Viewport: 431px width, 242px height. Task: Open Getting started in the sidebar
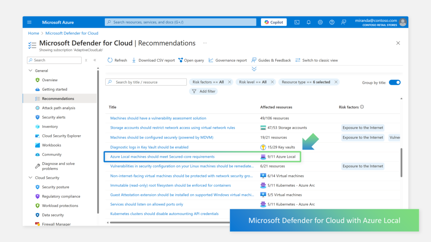point(54,89)
